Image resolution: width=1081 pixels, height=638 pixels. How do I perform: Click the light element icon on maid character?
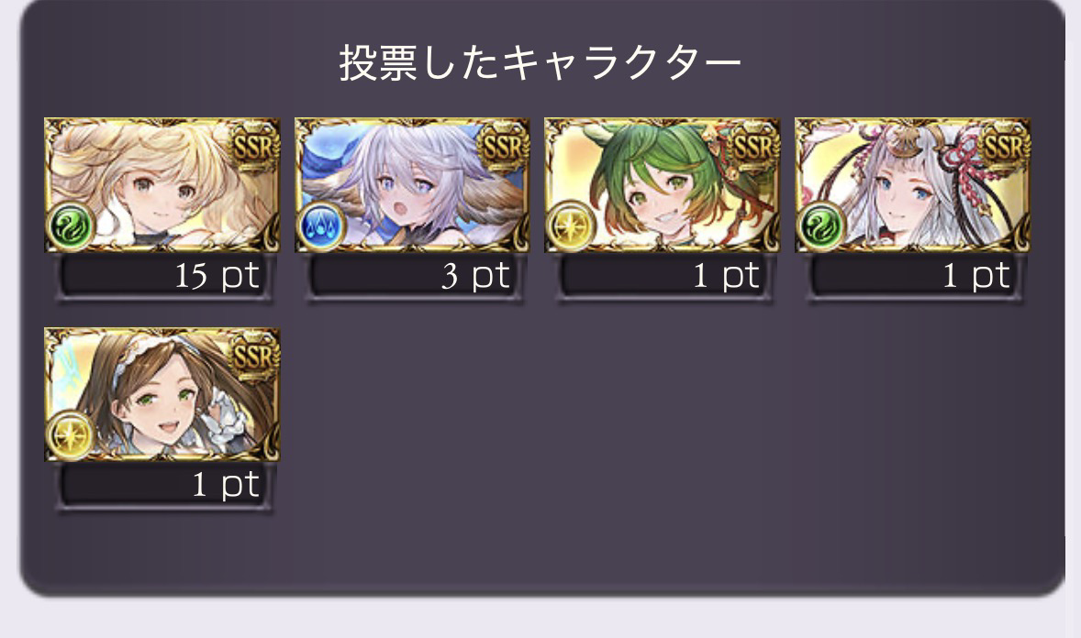[x=71, y=435]
